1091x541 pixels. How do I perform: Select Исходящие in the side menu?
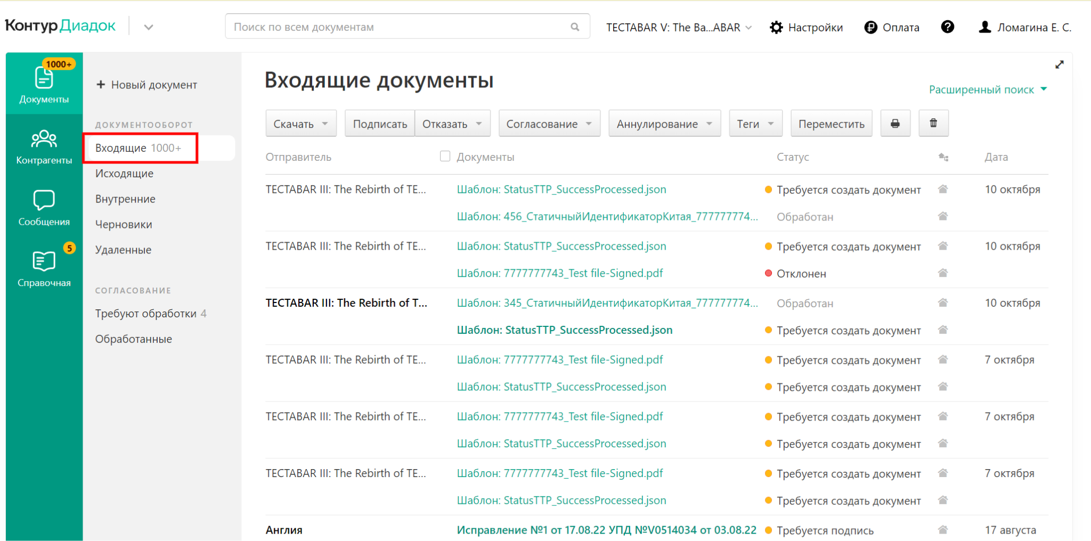[124, 174]
